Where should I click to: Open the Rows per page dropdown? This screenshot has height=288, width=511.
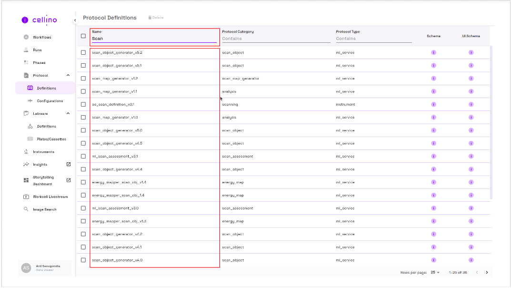click(435, 272)
